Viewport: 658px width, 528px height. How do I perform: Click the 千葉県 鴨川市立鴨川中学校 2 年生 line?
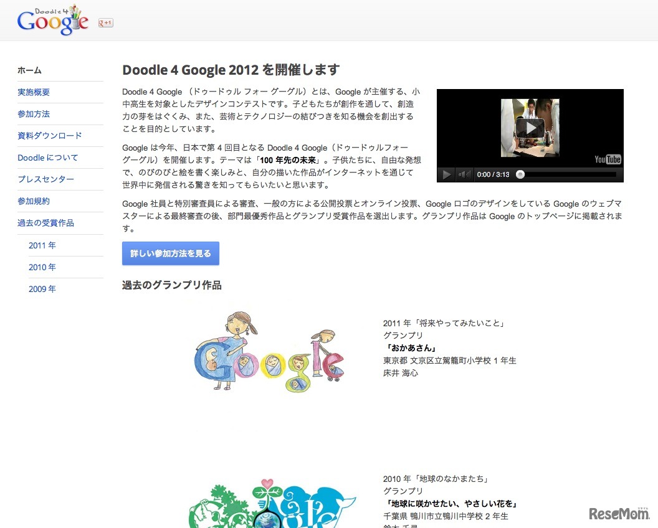446,516
